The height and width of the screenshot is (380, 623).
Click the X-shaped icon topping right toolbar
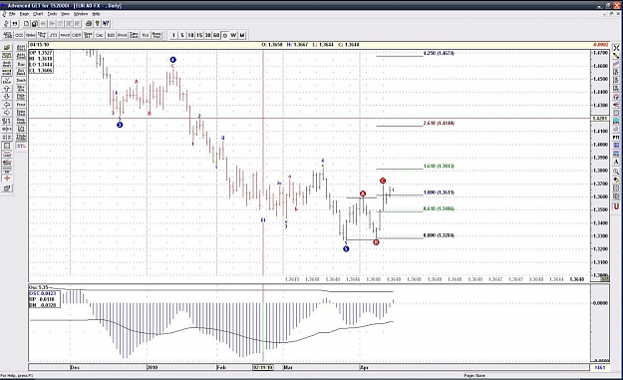click(616, 47)
